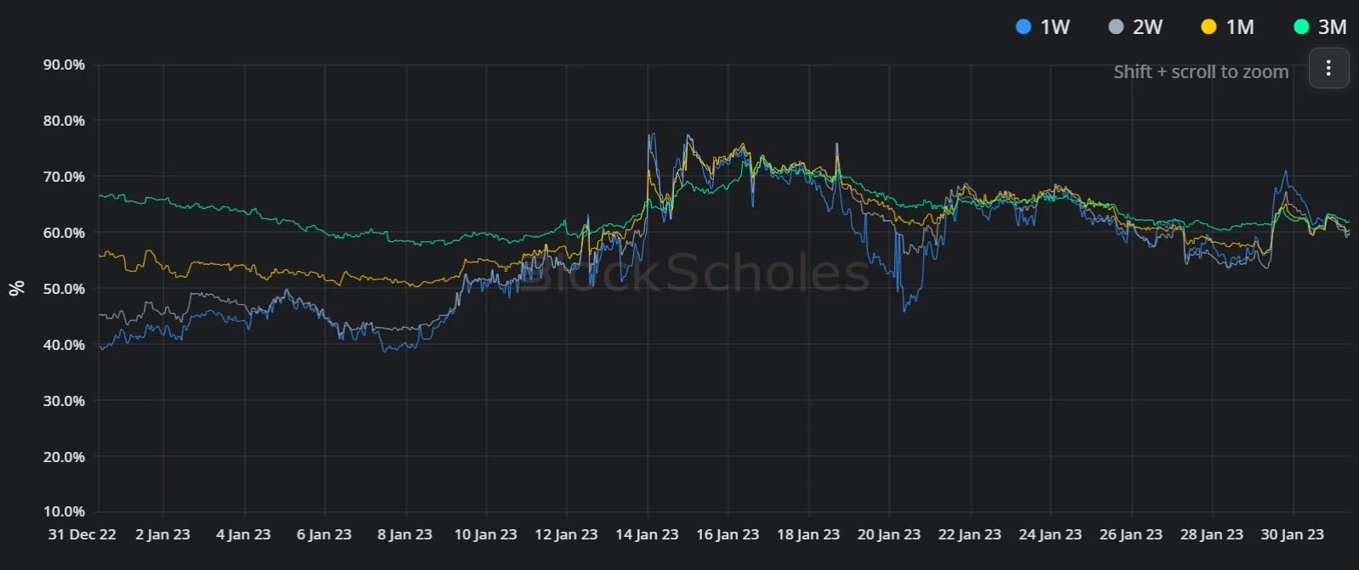The image size is (1359, 570).
Task: Click the 28 Jan 23 date label
Action: pos(1212,534)
